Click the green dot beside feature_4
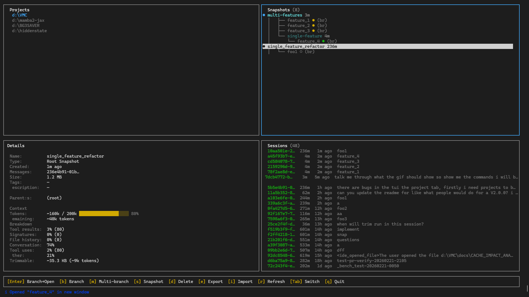The width and height of the screenshot is (529, 297). pyautogui.click(x=323, y=41)
